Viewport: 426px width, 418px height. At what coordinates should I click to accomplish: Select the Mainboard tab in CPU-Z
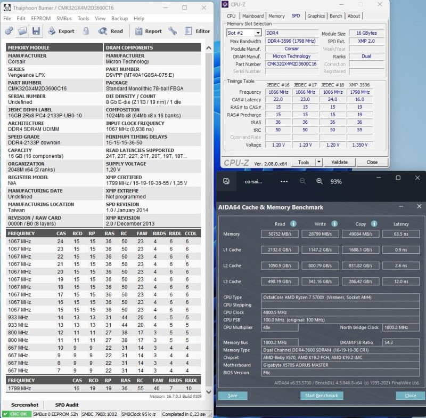(252, 16)
